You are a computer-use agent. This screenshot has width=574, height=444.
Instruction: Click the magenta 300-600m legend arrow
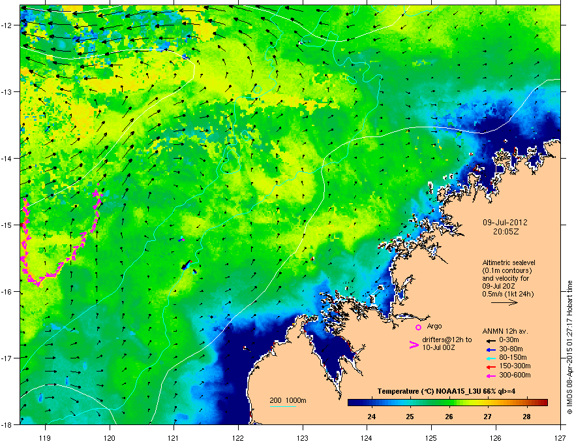tap(491, 375)
